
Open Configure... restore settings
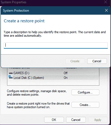coord(85,92)
